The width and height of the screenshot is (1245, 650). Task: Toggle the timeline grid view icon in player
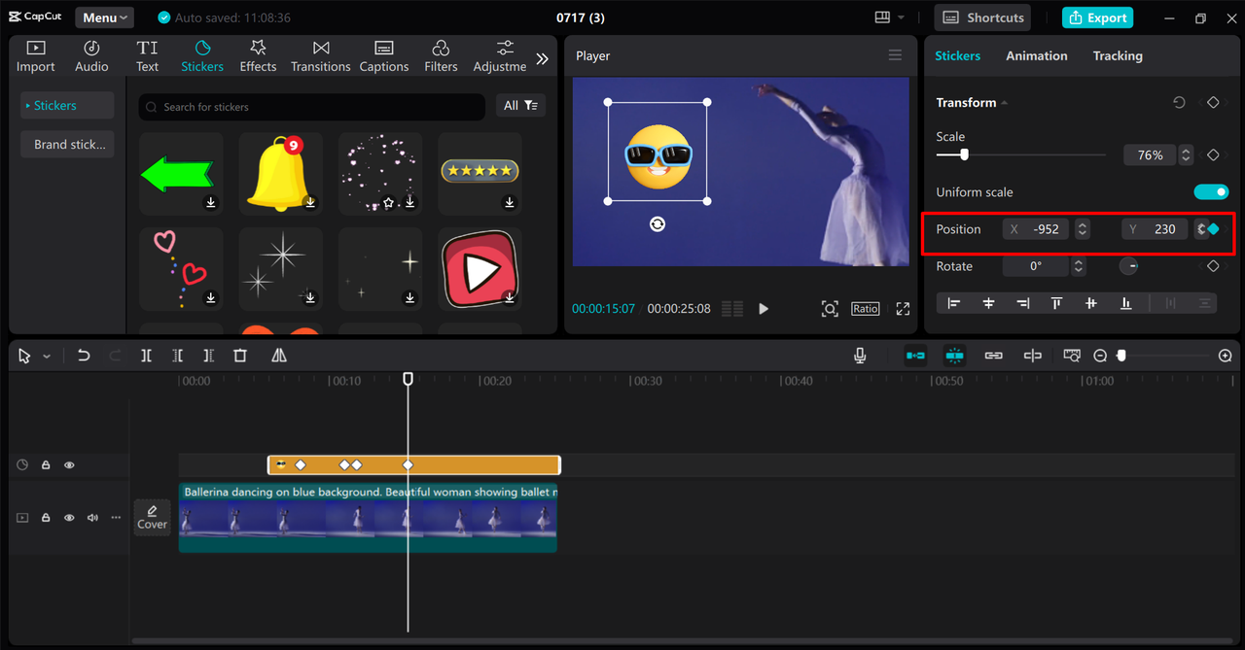pyautogui.click(x=732, y=309)
